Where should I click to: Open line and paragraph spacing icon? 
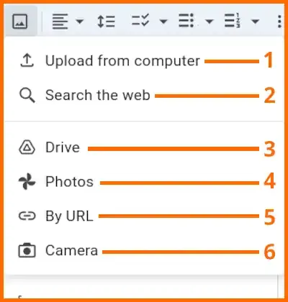[106, 22]
